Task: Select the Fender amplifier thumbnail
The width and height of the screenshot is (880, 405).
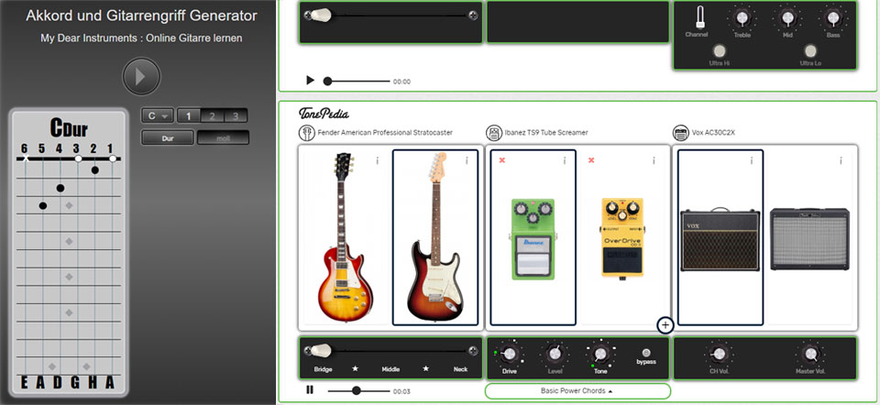Action: point(809,238)
